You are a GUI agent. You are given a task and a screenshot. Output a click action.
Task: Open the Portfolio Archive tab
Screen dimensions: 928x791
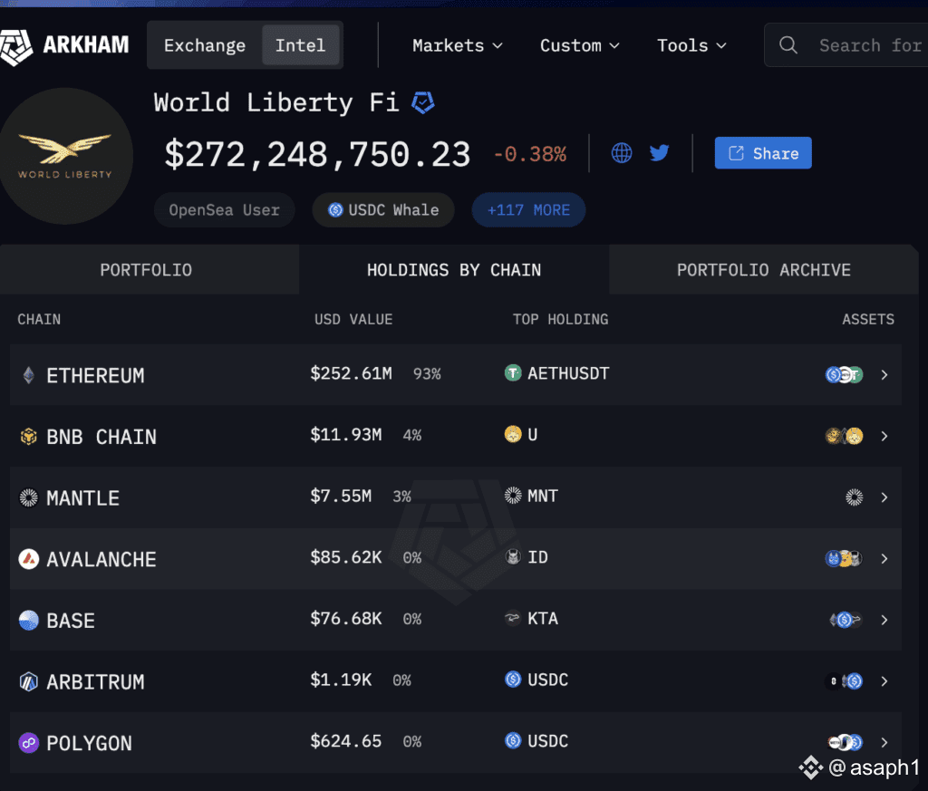click(763, 270)
